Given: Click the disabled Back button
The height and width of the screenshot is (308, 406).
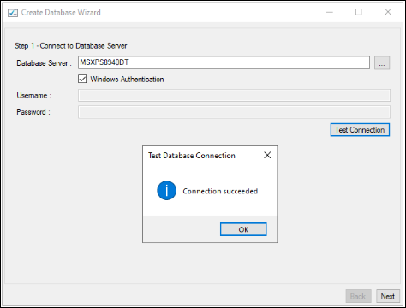Looking at the screenshot, I should point(358,296).
